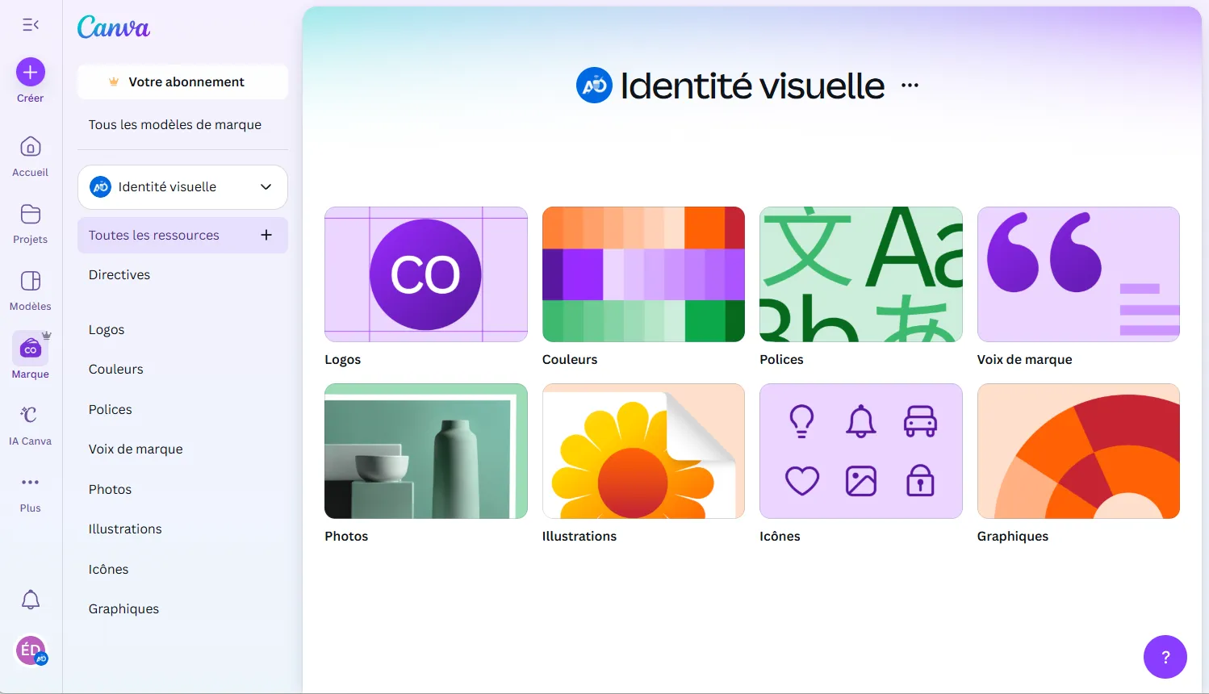This screenshot has width=1209, height=694.
Task: Open the Créer plus icon
Action: 30,71
